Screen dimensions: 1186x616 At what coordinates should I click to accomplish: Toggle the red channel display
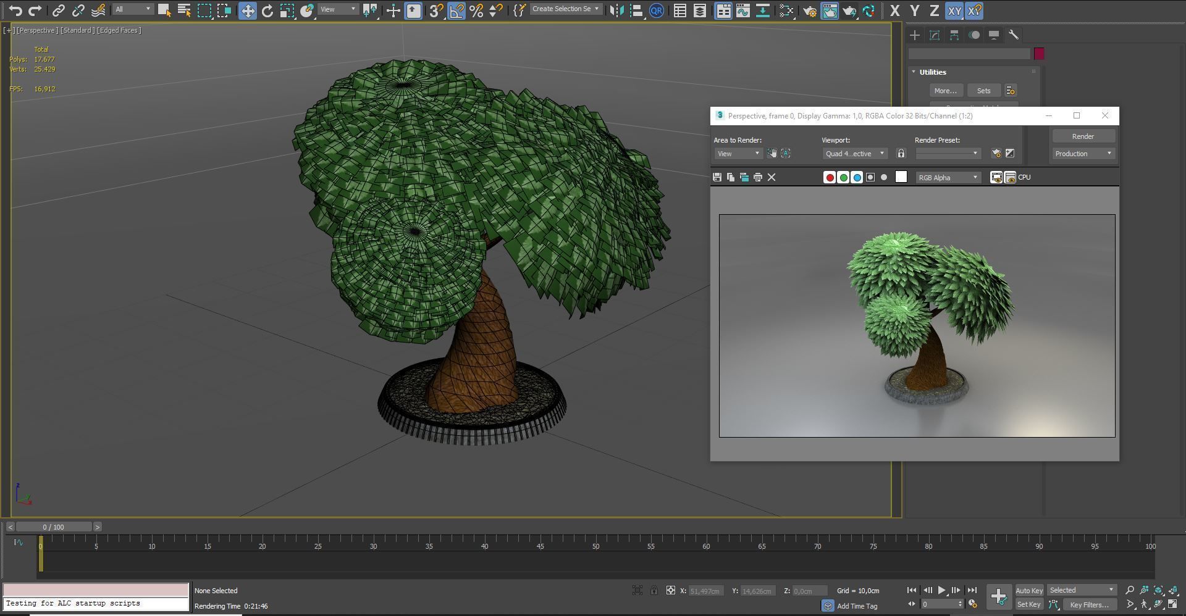[x=830, y=178]
